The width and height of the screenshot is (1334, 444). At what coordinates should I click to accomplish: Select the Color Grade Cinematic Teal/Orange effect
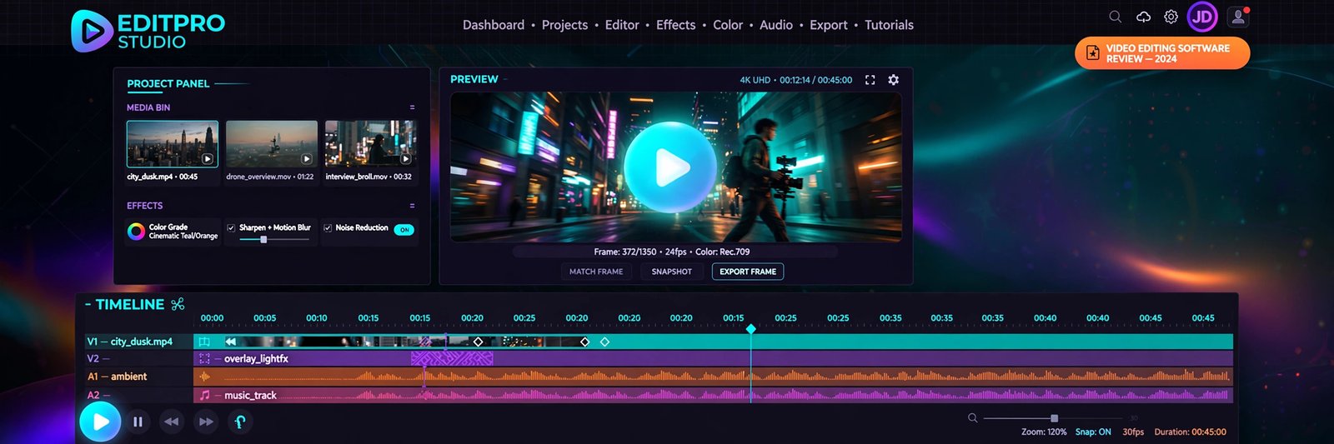tap(173, 232)
